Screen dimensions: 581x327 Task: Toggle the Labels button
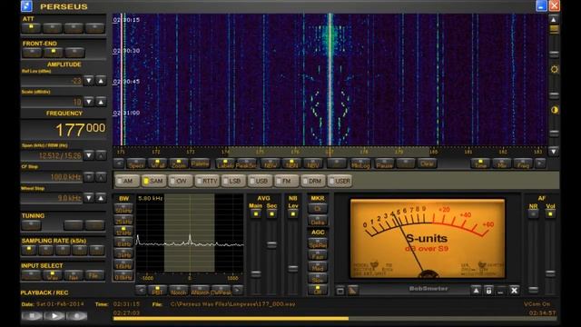point(225,163)
